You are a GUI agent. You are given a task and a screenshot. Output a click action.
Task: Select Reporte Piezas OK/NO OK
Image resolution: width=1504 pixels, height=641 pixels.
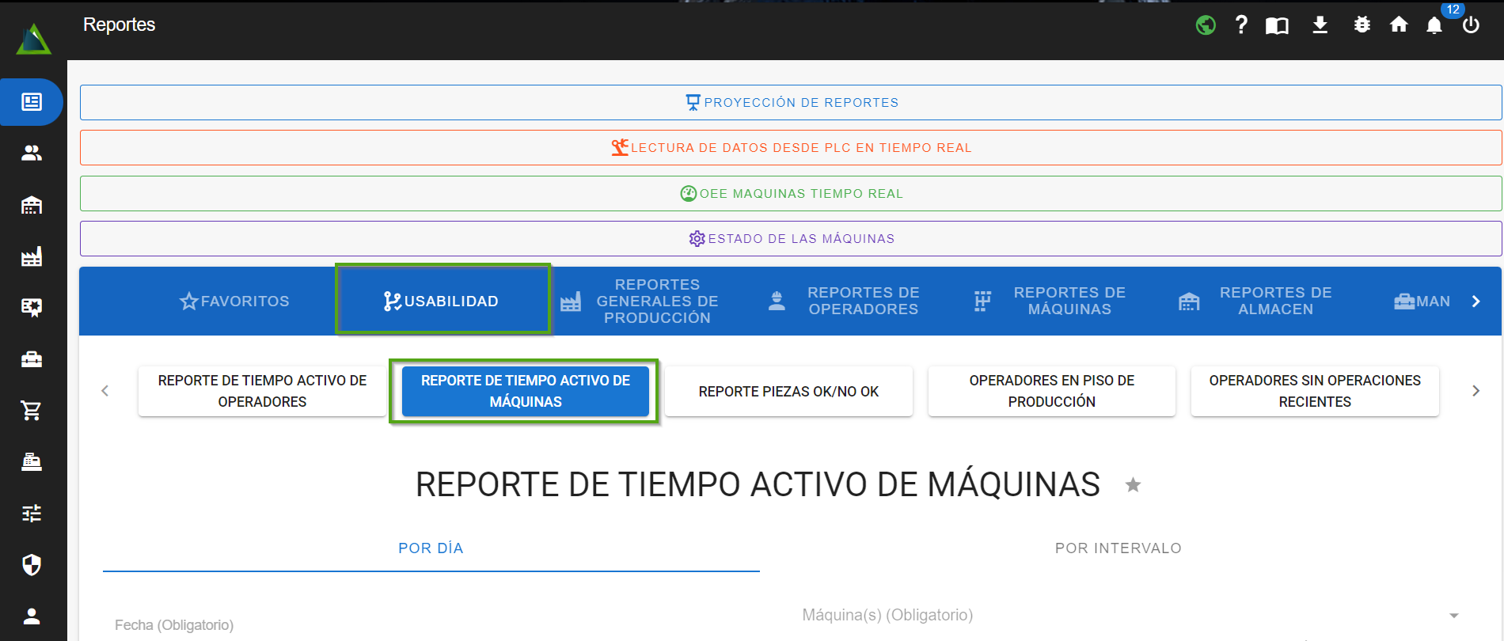point(788,392)
